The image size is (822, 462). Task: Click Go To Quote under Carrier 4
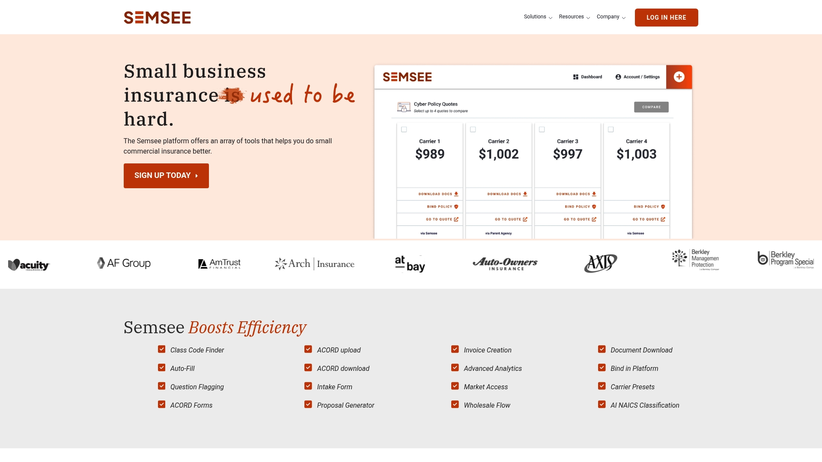click(649, 219)
